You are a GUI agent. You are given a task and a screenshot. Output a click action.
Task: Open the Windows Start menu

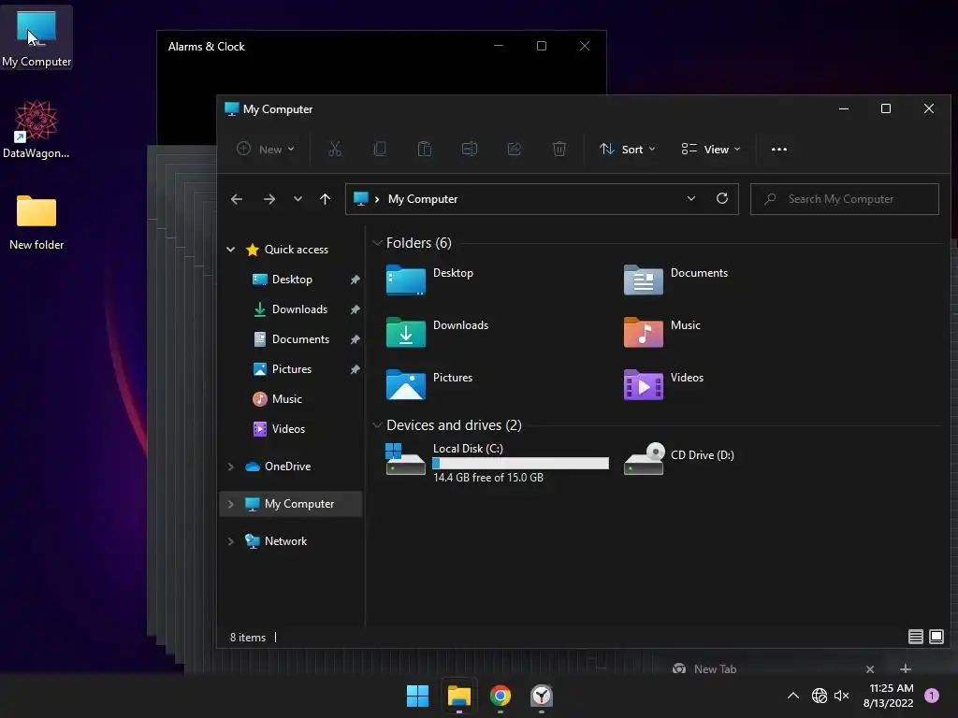[418, 696]
